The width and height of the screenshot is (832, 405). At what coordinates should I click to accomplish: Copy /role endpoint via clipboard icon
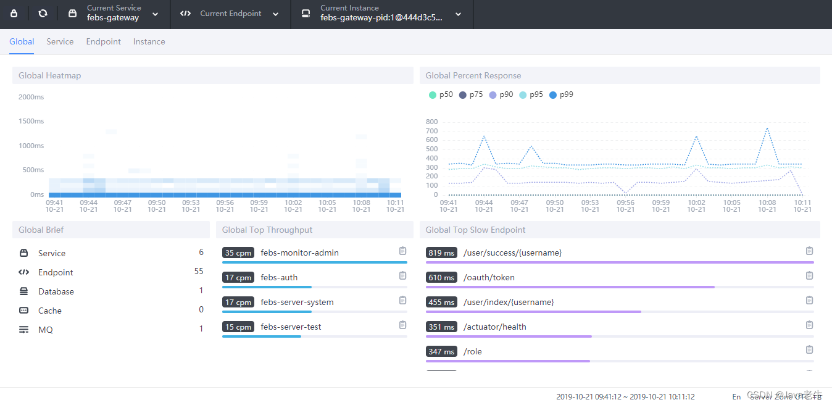point(809,349)
